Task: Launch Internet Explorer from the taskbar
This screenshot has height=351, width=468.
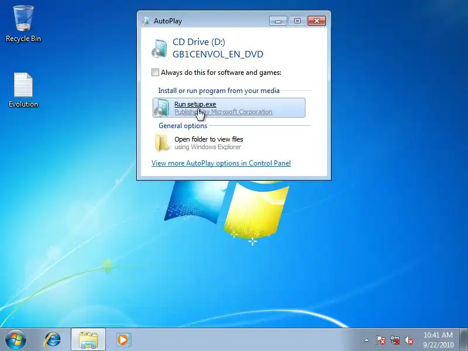Action: coord(52,340)
